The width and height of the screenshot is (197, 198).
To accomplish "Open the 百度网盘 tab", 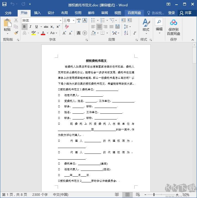I will [134, 13].
